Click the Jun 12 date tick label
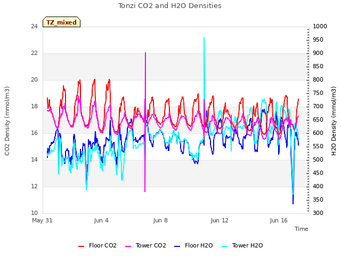This screenshot has width=341, height=256. click(220, 220)
